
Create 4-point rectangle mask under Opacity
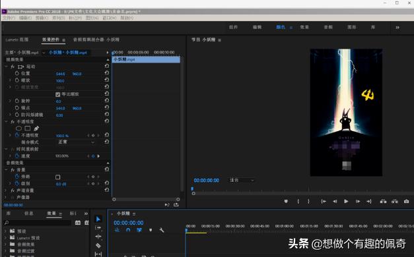point(28,128)
